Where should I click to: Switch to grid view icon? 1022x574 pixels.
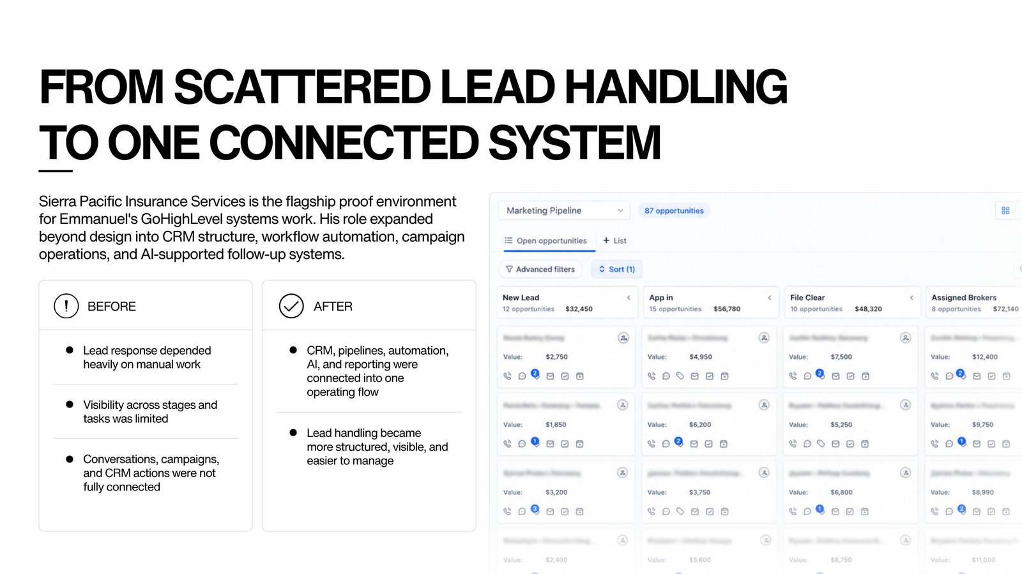pos(1005,210)
